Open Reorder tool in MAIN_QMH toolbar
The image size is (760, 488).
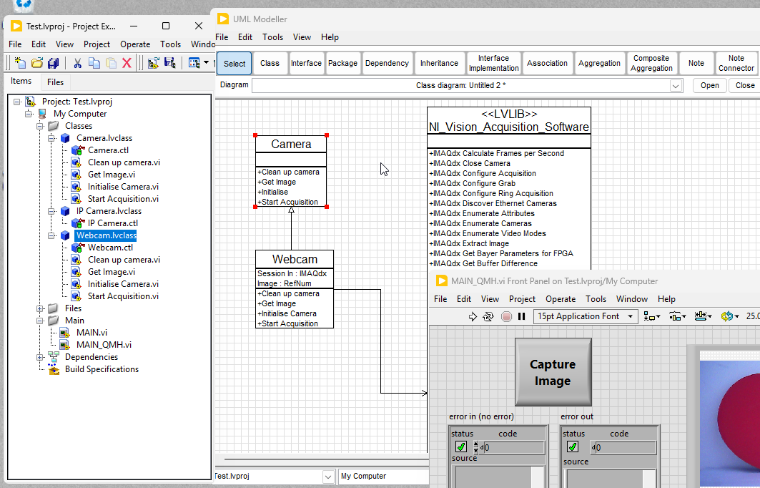729,316
